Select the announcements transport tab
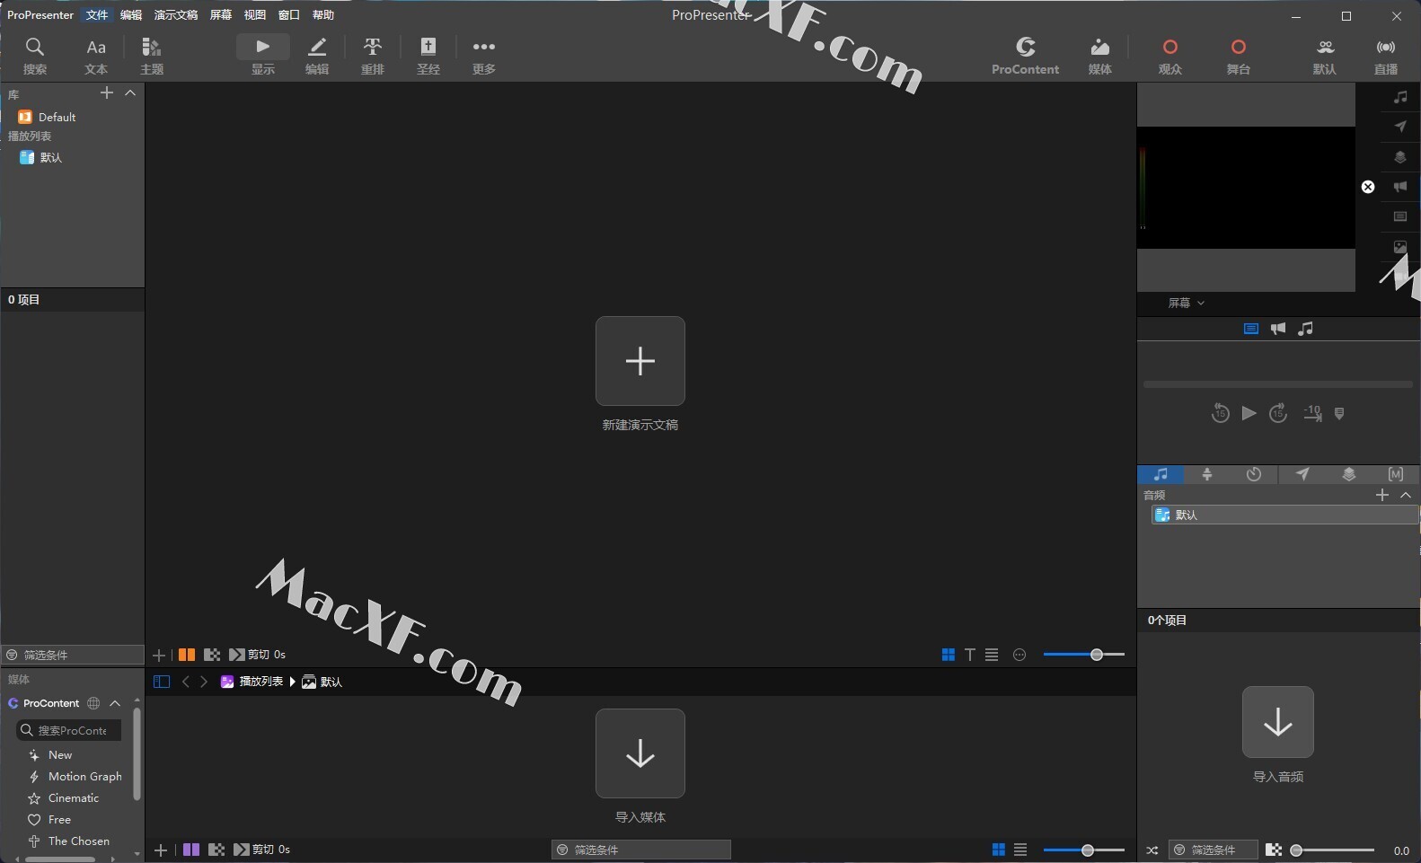Screen dimensions: 1421x863 click(1278, 329)
